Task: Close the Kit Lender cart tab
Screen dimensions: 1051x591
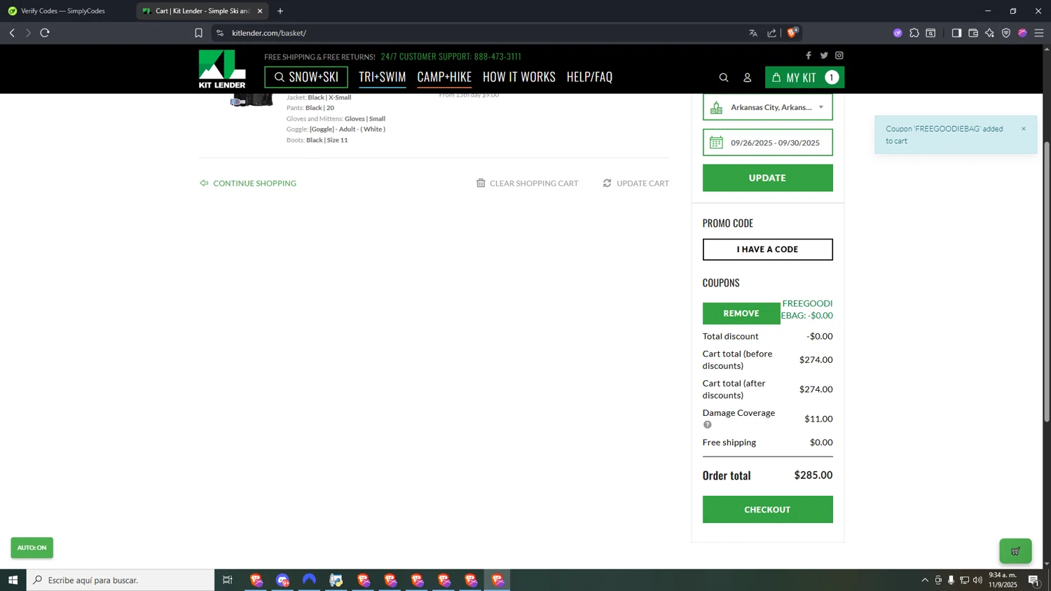Action: point(260,11)
